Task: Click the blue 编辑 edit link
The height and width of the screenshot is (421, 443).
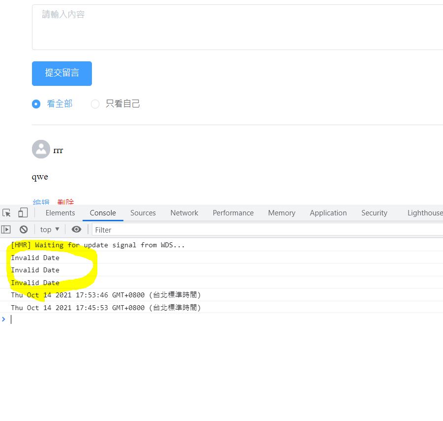Action: pos(41,202)
